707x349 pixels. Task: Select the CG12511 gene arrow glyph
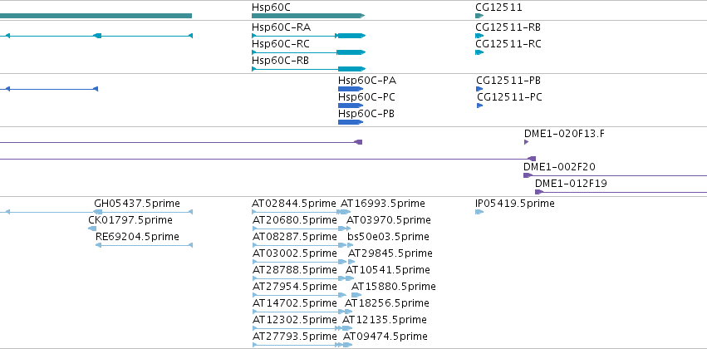(479, 16)
